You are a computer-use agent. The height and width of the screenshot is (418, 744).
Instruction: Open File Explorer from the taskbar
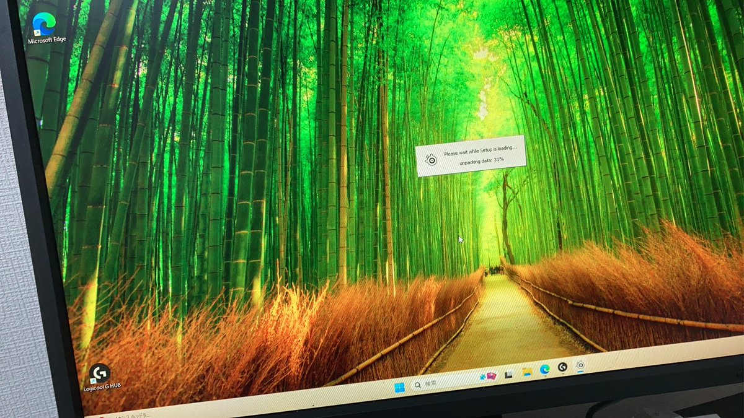(527, 372)
